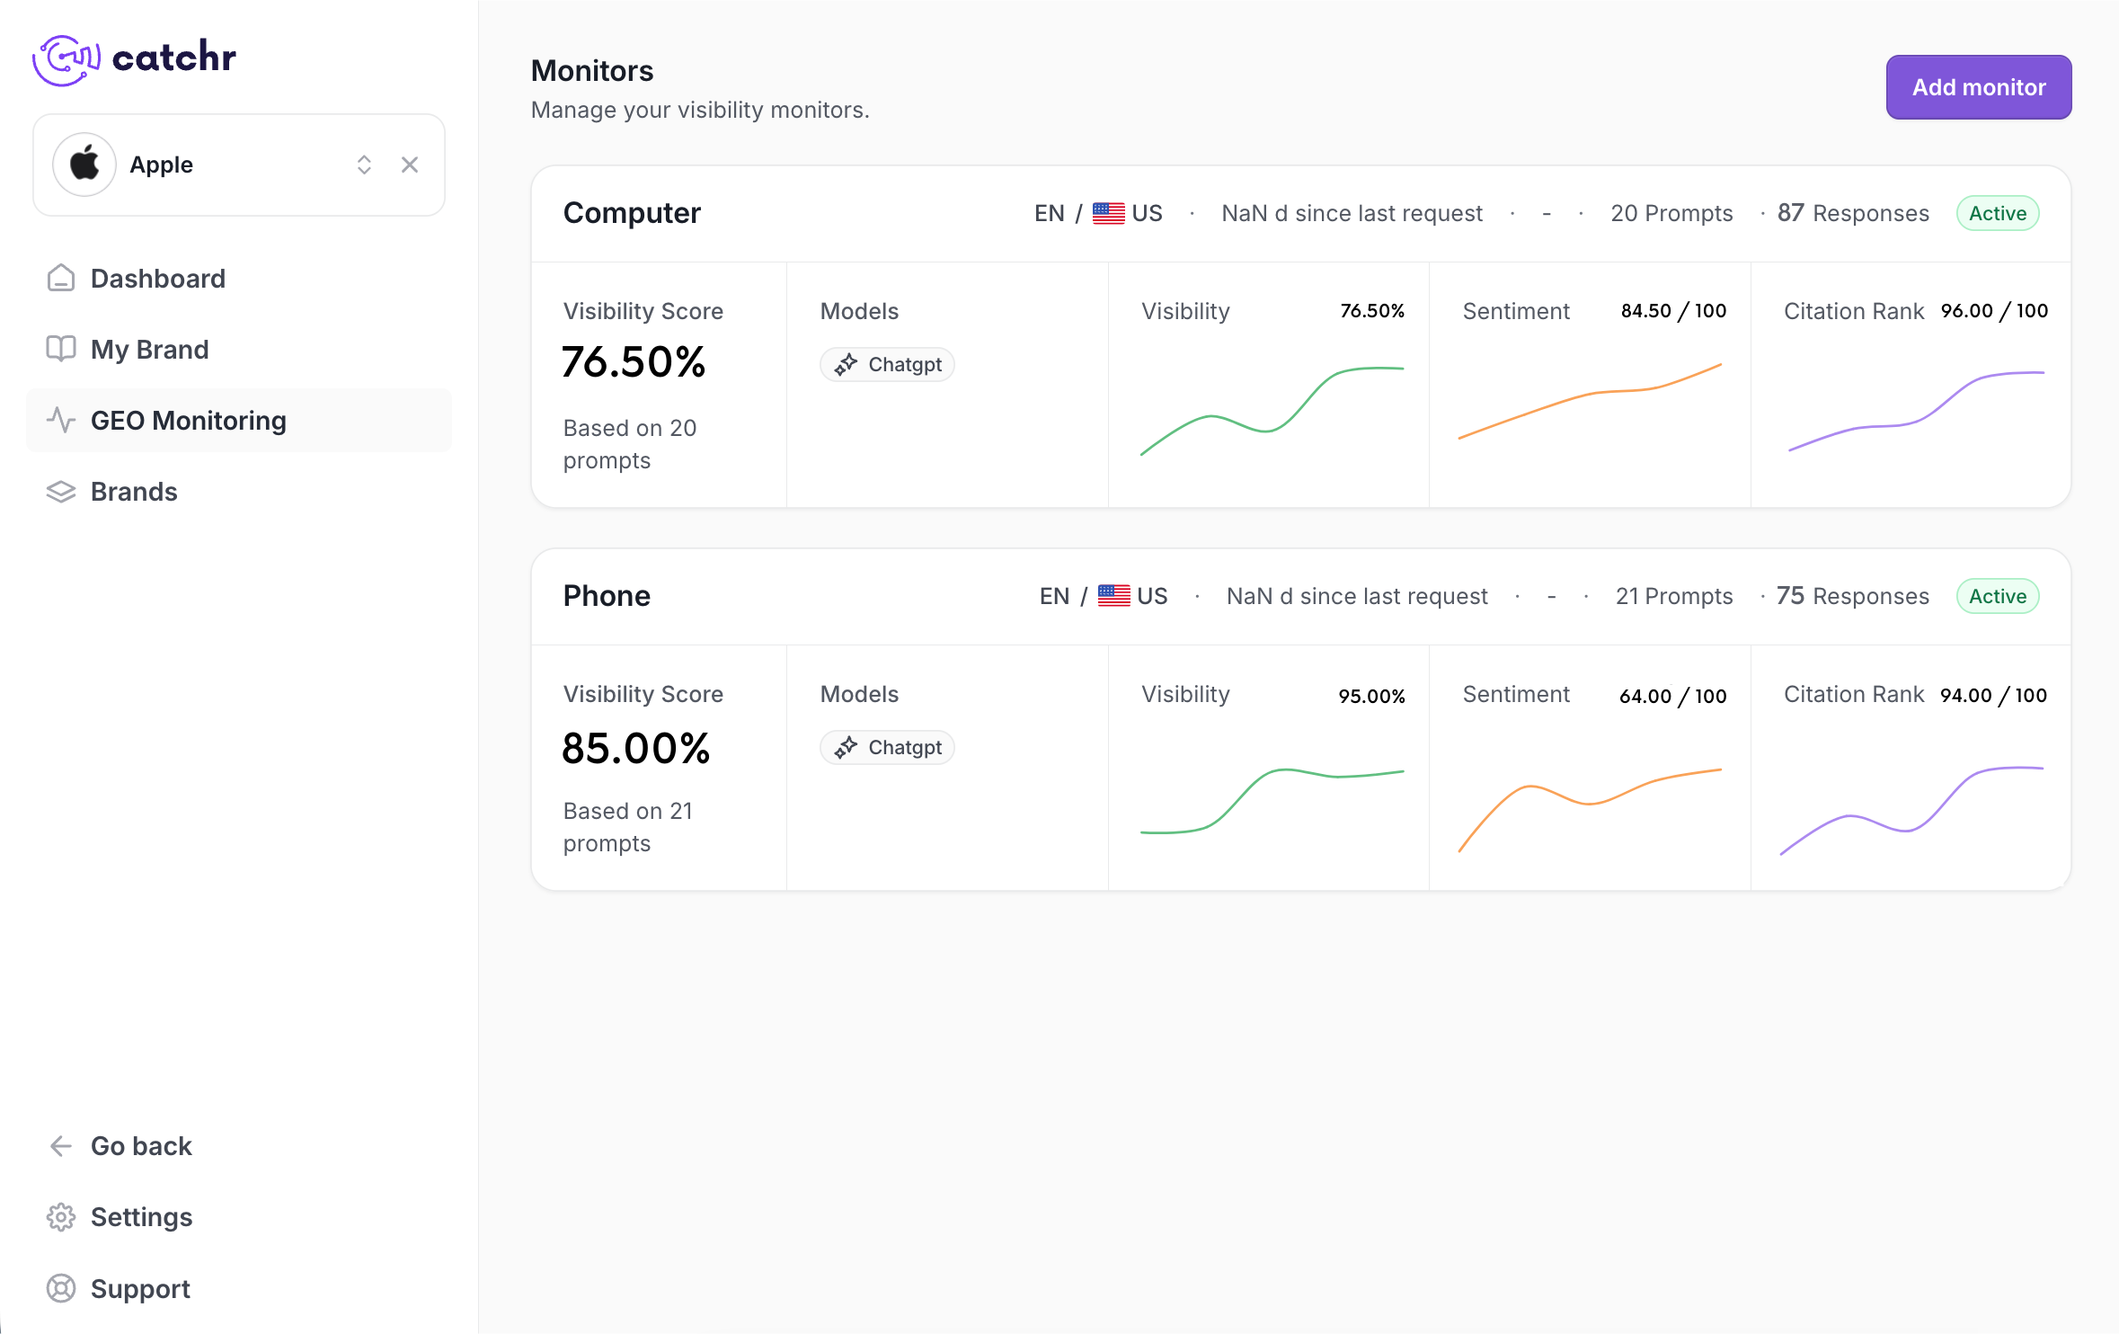Click the Support lifebuoy icon
The image size is (2119, 1334).
coord(60,1288)
